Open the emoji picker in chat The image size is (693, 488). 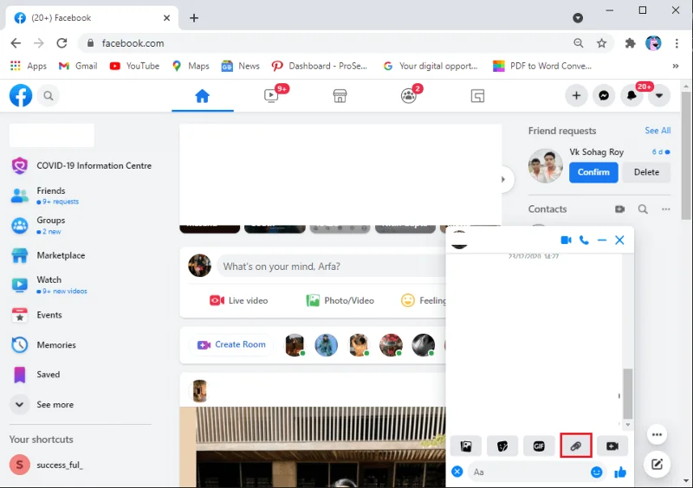(x=596, y=472)
